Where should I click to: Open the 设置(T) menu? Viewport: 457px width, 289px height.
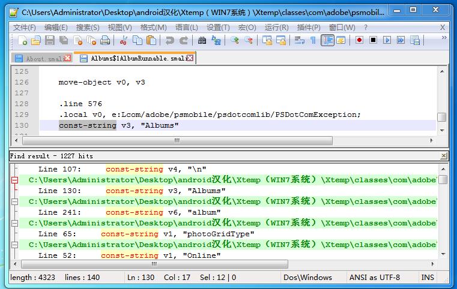218,28
